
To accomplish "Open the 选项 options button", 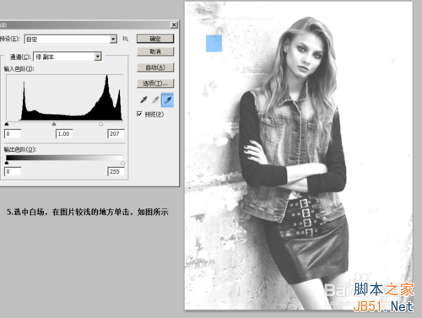I will pos(155,84).
